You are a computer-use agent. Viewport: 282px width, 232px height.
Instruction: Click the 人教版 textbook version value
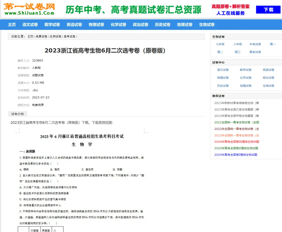(x=36, y=68)
